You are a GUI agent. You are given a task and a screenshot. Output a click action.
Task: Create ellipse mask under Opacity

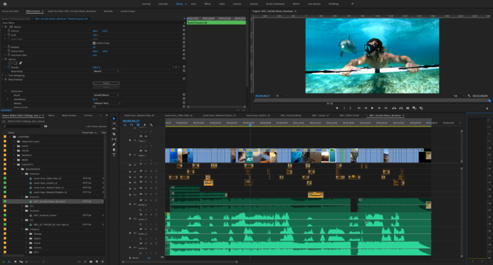[10, 63]
